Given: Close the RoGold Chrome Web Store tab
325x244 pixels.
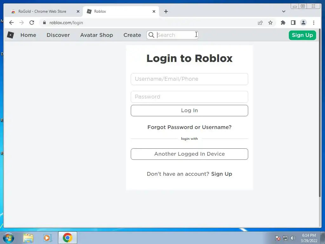Looking at the screenshot, I should click(x=78, y=11).
